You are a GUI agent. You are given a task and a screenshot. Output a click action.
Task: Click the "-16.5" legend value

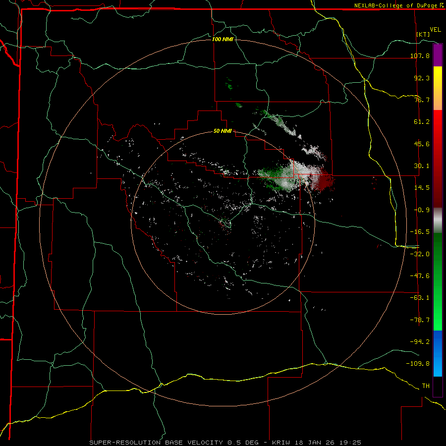(x=420, y=232)
